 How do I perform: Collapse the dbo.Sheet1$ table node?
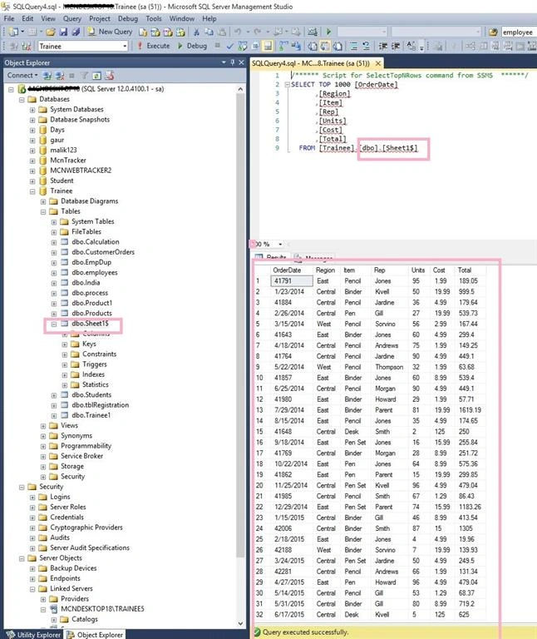point(54,324)
